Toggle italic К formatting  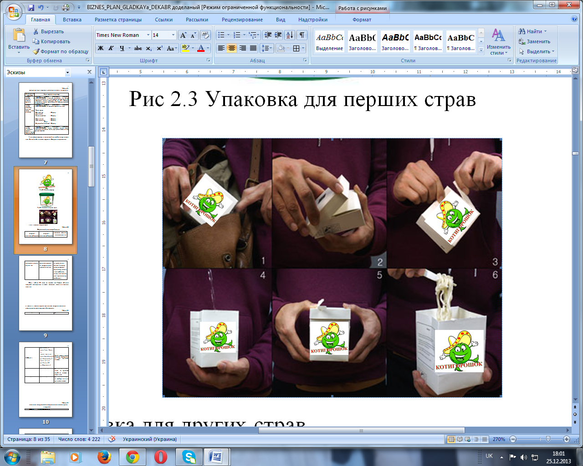(x=111, y=48)
